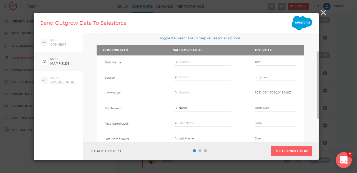
Task: Close the Salesforce modal with X icon
Action: 323,13
